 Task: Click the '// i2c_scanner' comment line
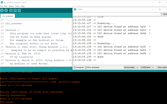point(11,23)
